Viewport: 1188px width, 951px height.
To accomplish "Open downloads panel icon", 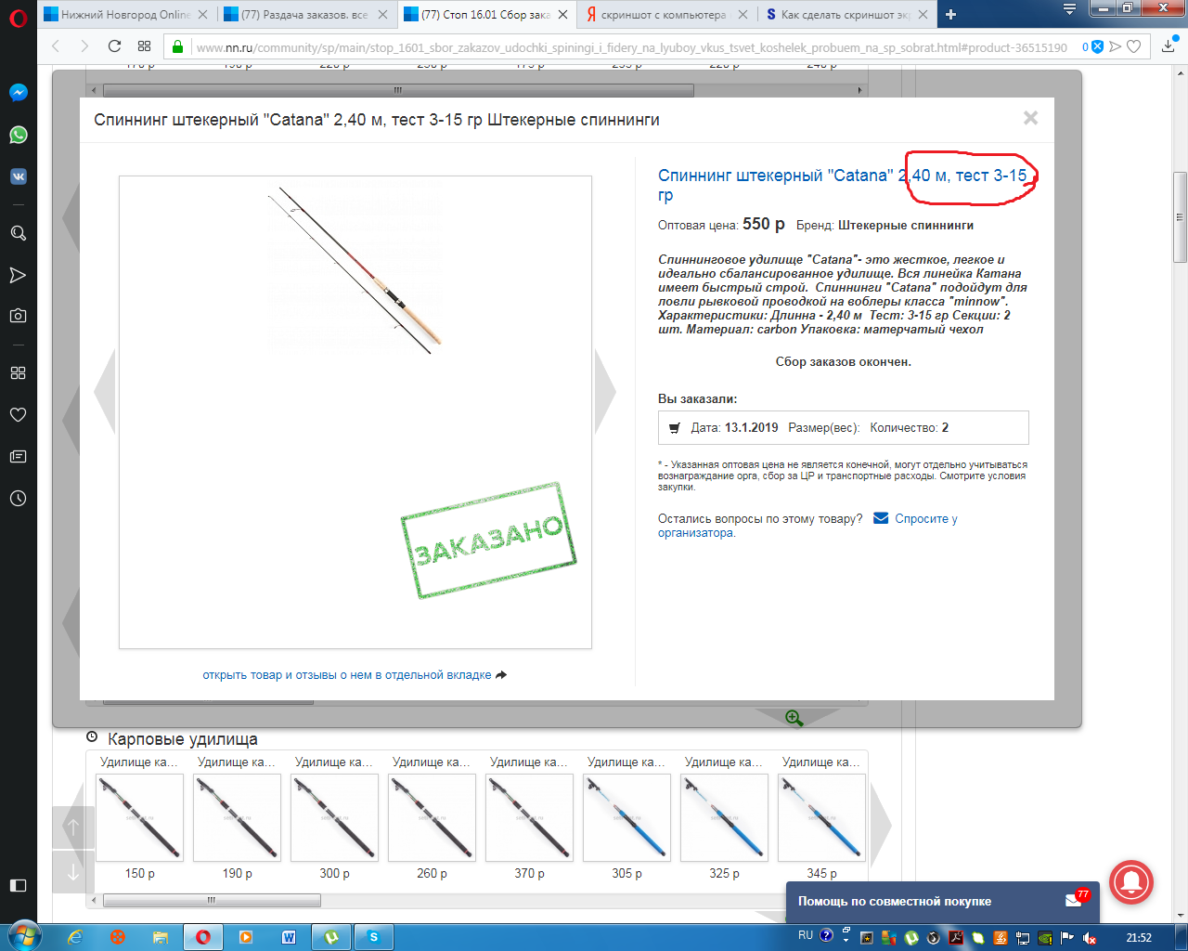I will (x=1169, y=46).
